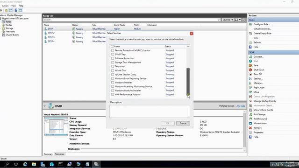Viewport: 299px width, 168px height.
Task: Check the Software Protection service checkbox
Action: tap(113, 58)
